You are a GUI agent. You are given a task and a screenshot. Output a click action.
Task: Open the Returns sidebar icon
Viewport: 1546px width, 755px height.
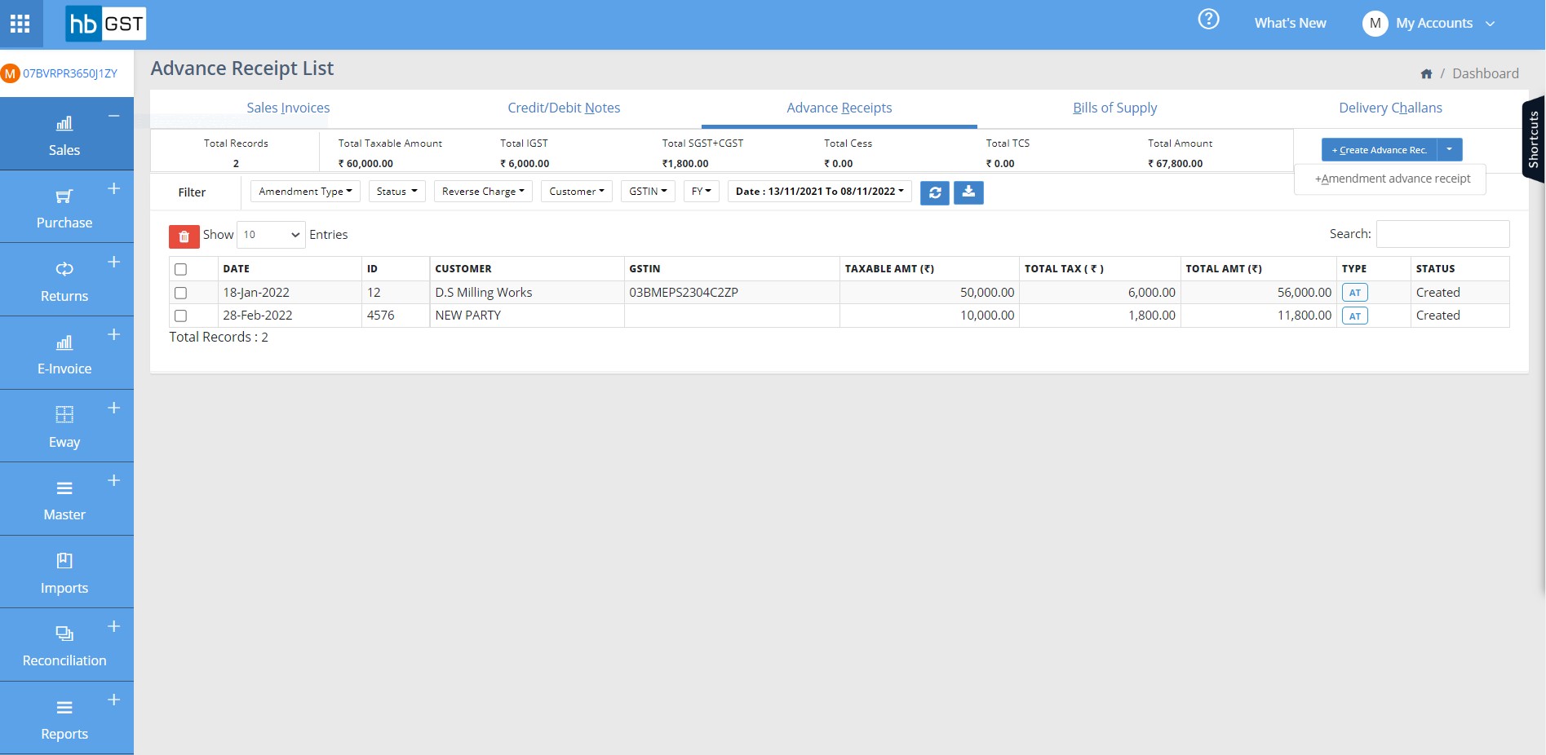tap(64, 269)
